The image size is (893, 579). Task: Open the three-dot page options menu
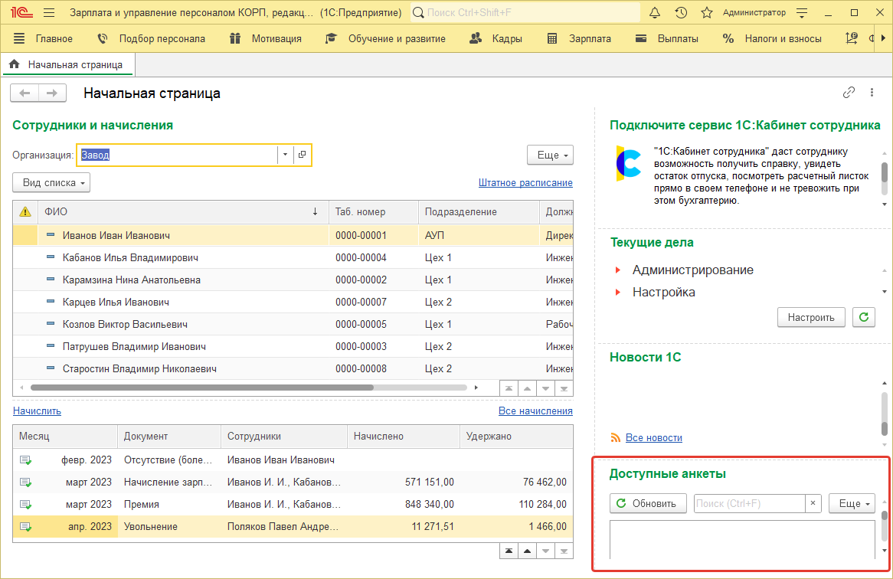(872, 92)
